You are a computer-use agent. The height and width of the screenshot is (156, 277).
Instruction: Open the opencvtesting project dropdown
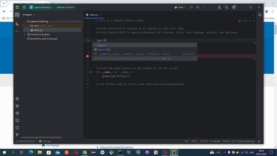(42, 7)
